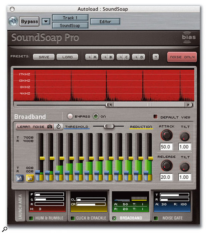
Task: Click the Editor view button
Action: click(x=105, y=22)
